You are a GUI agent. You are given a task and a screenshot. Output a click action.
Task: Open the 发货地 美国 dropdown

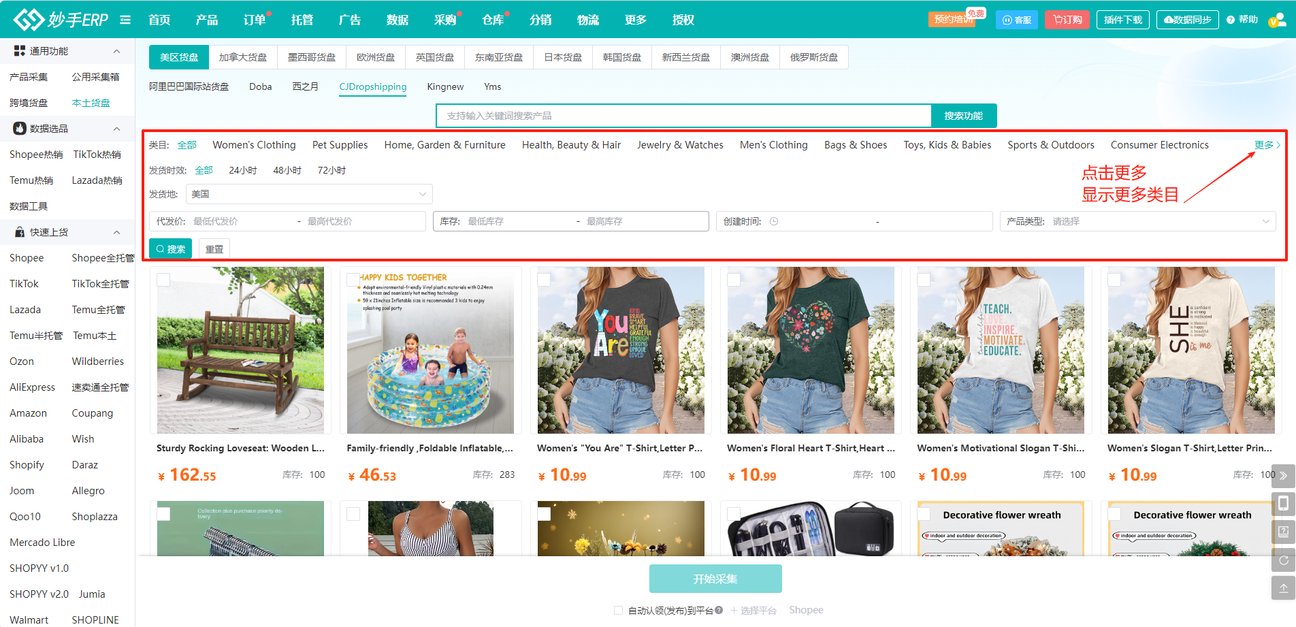(x=309, y=194)
